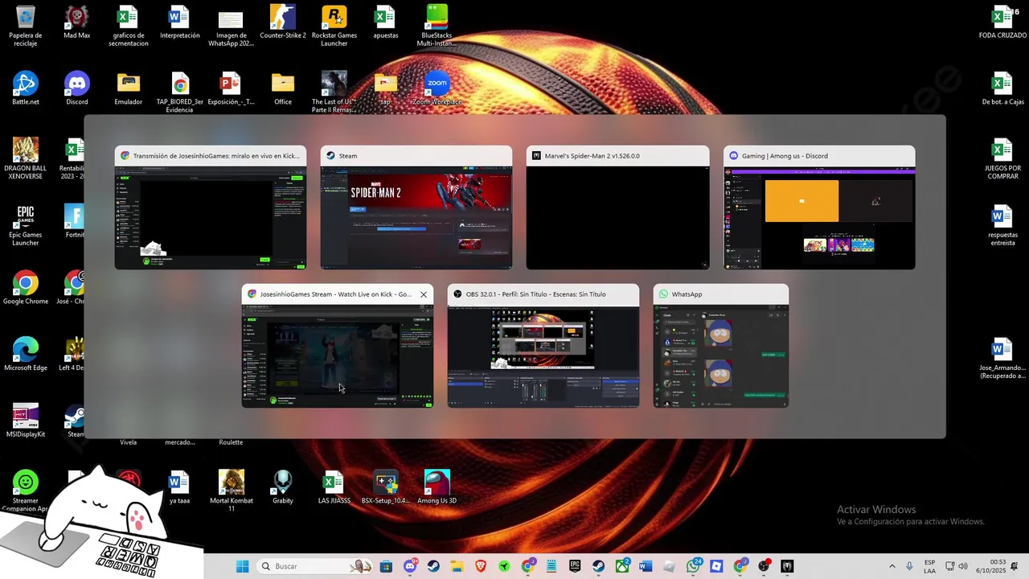The image size is (1029, 579).
Task: Select Streamer Companion App shortcut
Action: click(26, 491)
